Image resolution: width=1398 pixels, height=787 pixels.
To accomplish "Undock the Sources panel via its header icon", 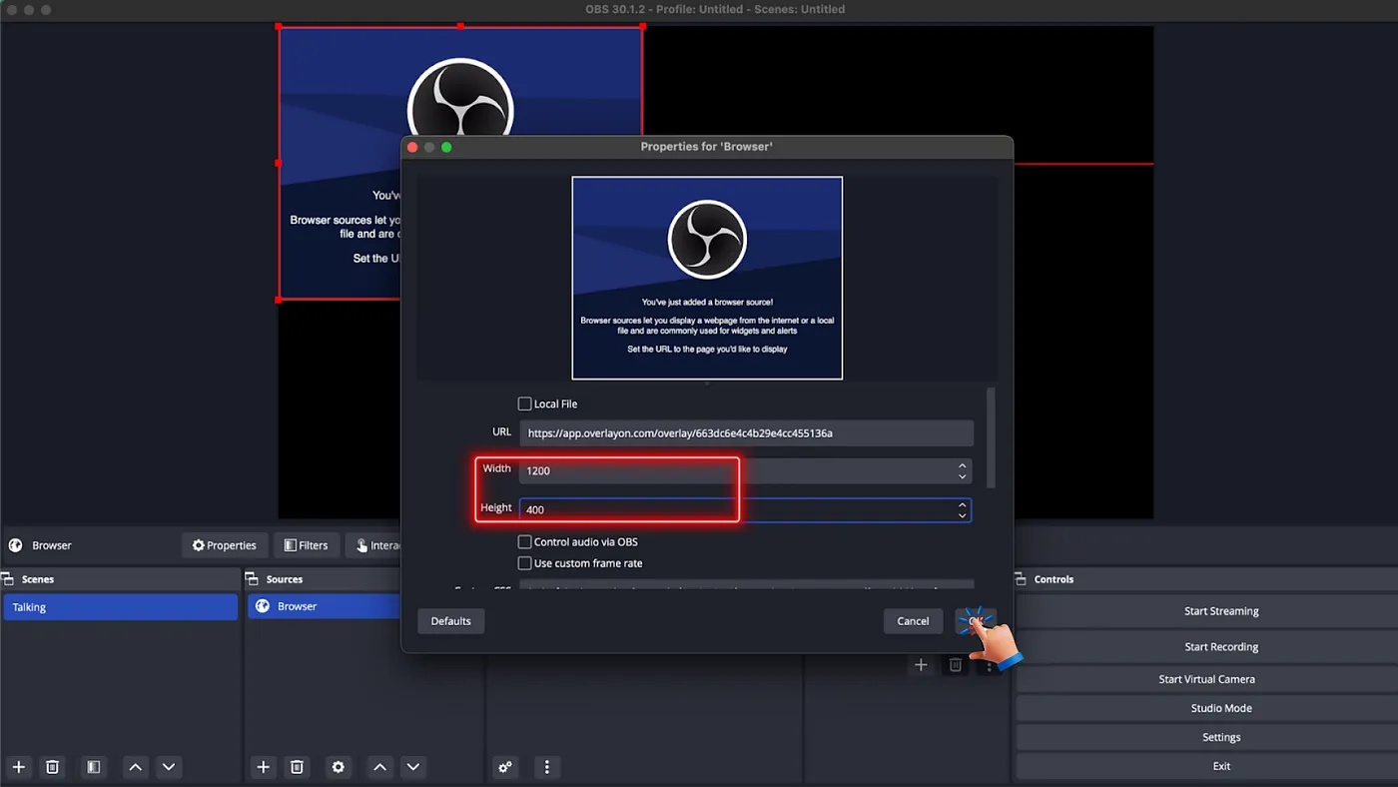I will [x=250, y=579].
